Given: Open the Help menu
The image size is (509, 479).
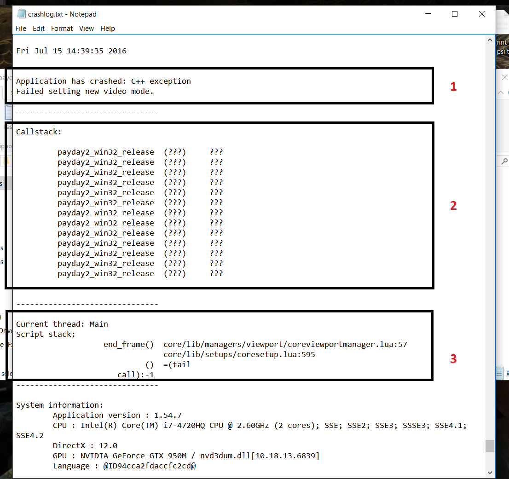Looking at the screenshot, I should [x=107, y=29].
